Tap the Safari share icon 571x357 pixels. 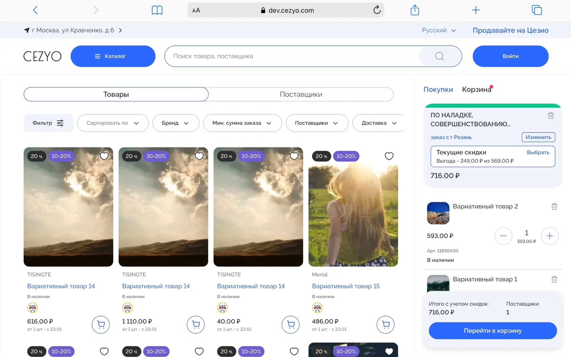[415, 10]
